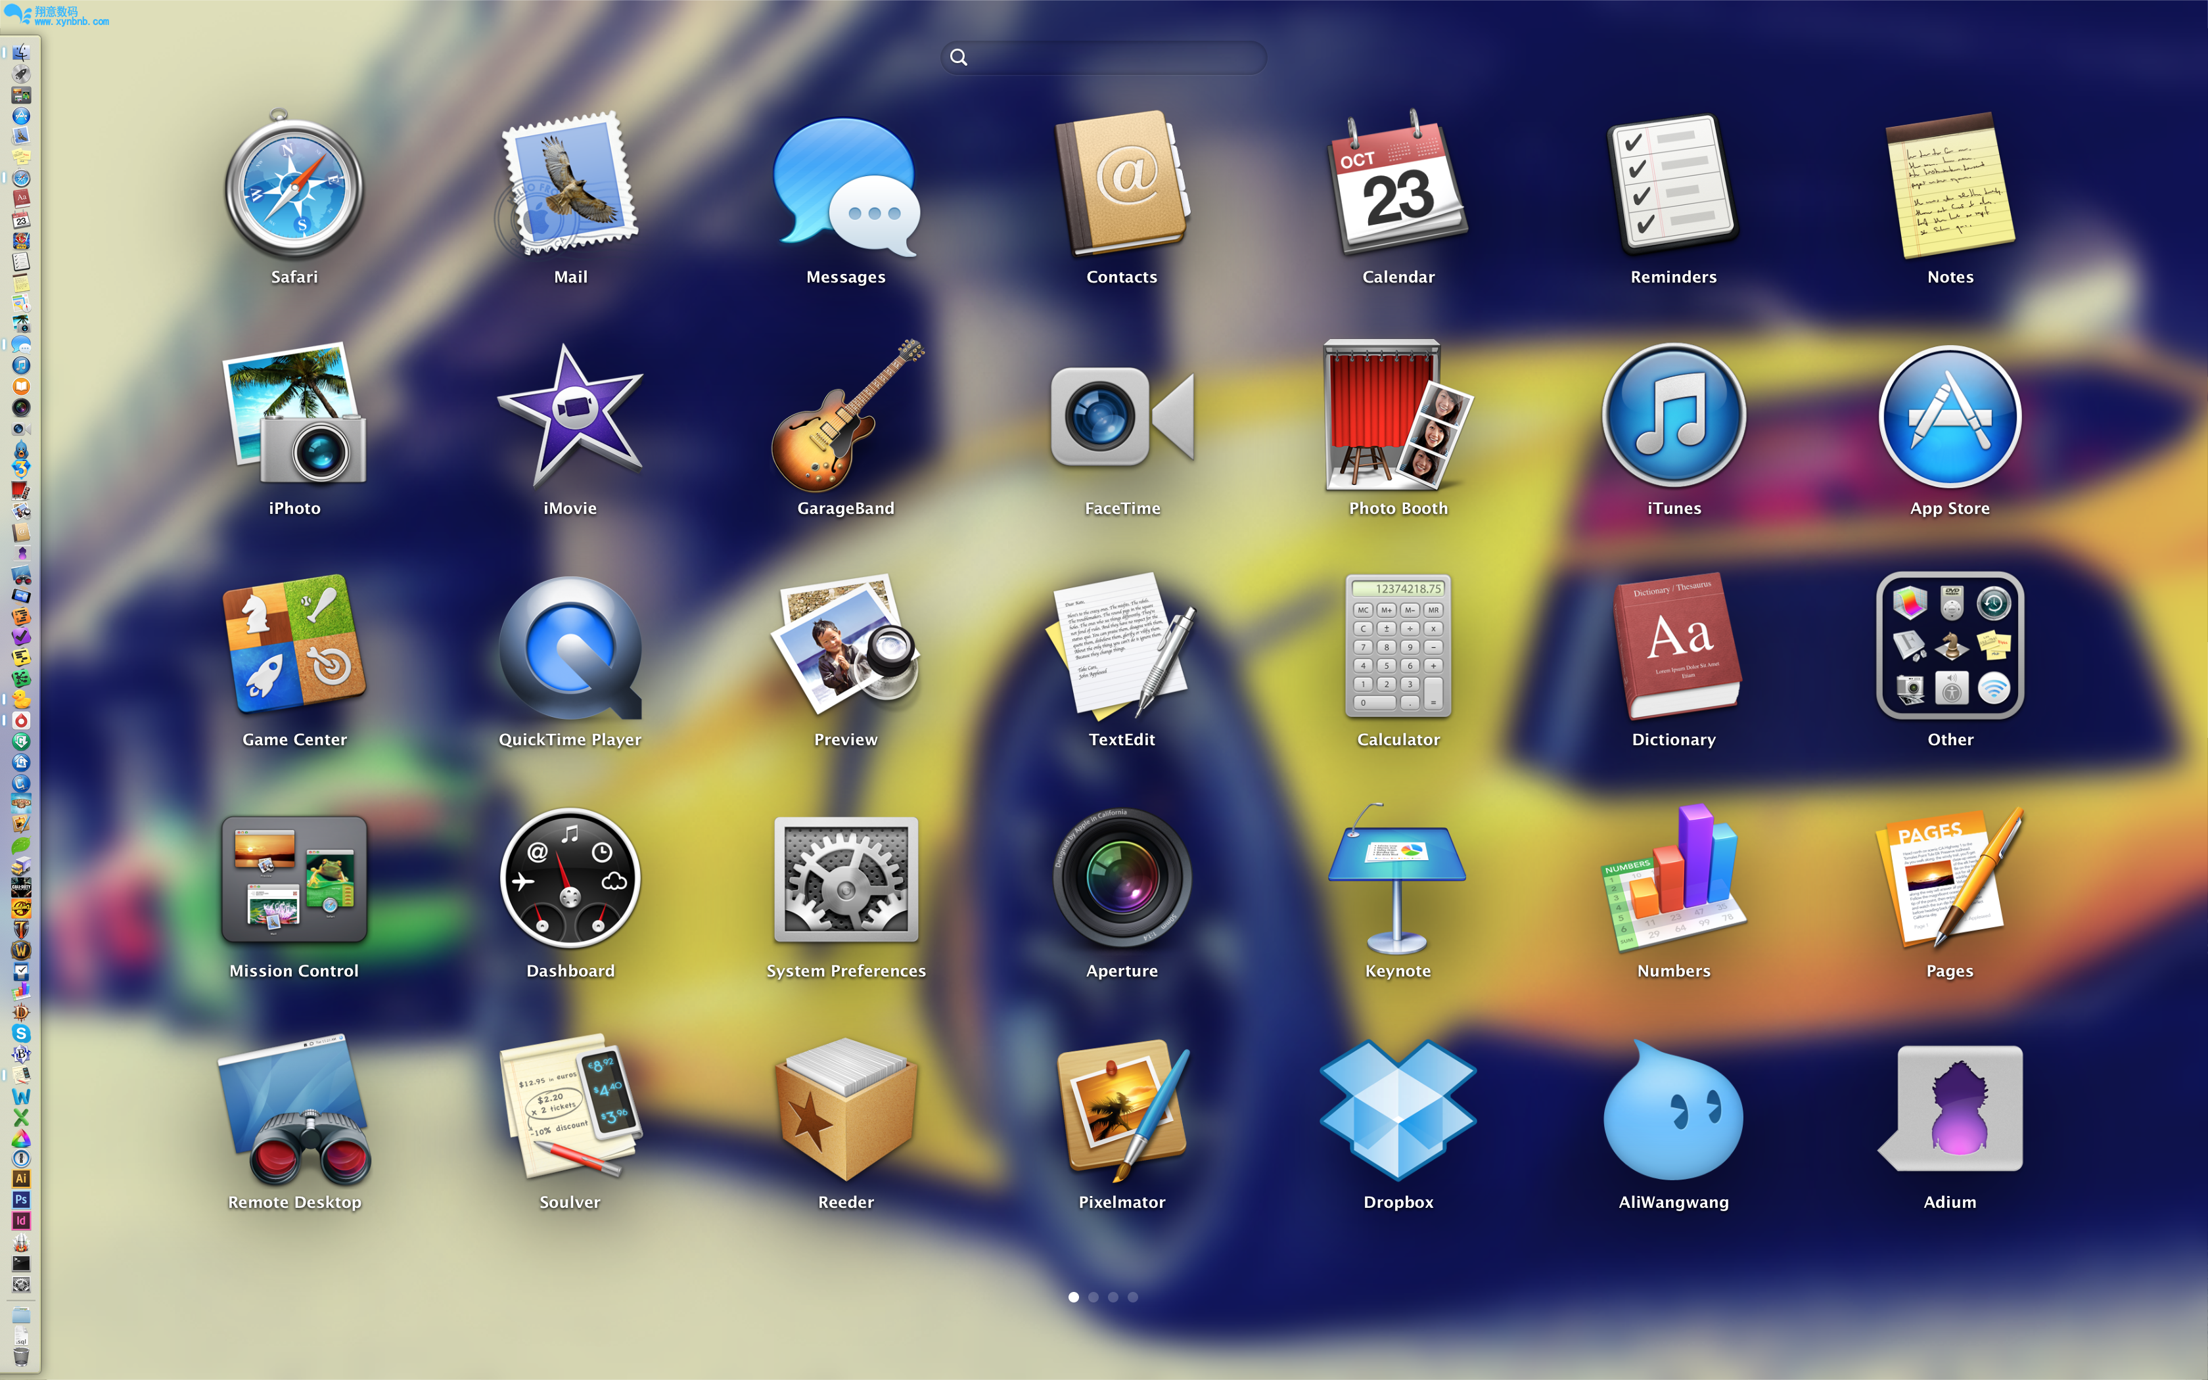Screen dimensions: 2208x1380
Task: Click the Finder icon in the Dock
Action: (21, 53)
